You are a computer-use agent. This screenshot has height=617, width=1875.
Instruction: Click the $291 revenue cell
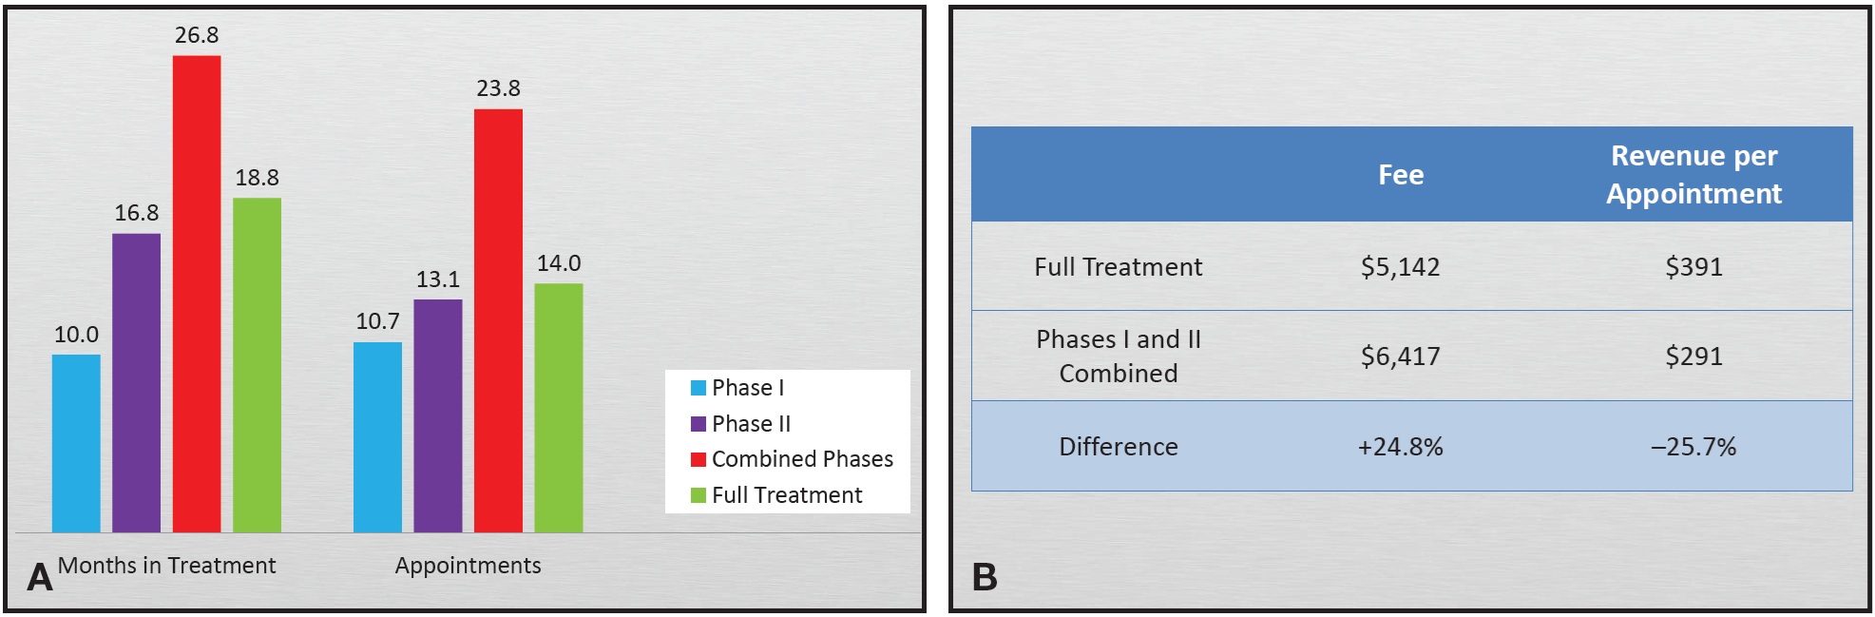click(1693, 357)
